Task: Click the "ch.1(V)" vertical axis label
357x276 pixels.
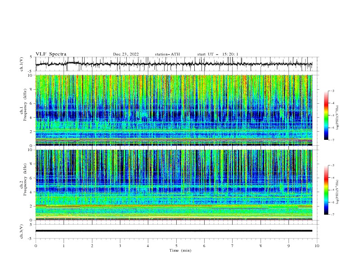Action: pos(22,64)
